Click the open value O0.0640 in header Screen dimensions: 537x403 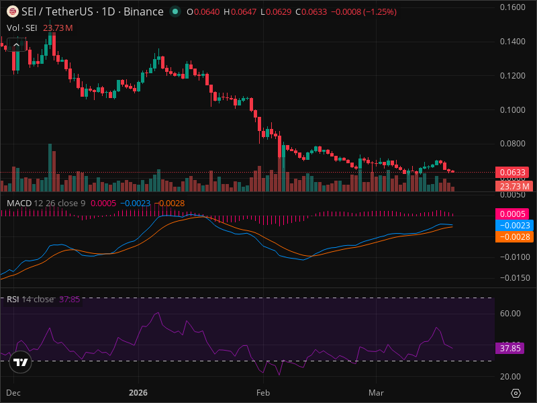pos(203,12)
